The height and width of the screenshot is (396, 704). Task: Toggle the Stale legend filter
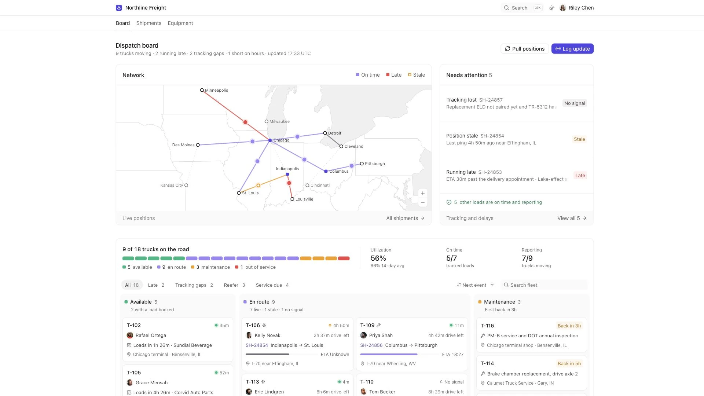click(x=417, y=75)
